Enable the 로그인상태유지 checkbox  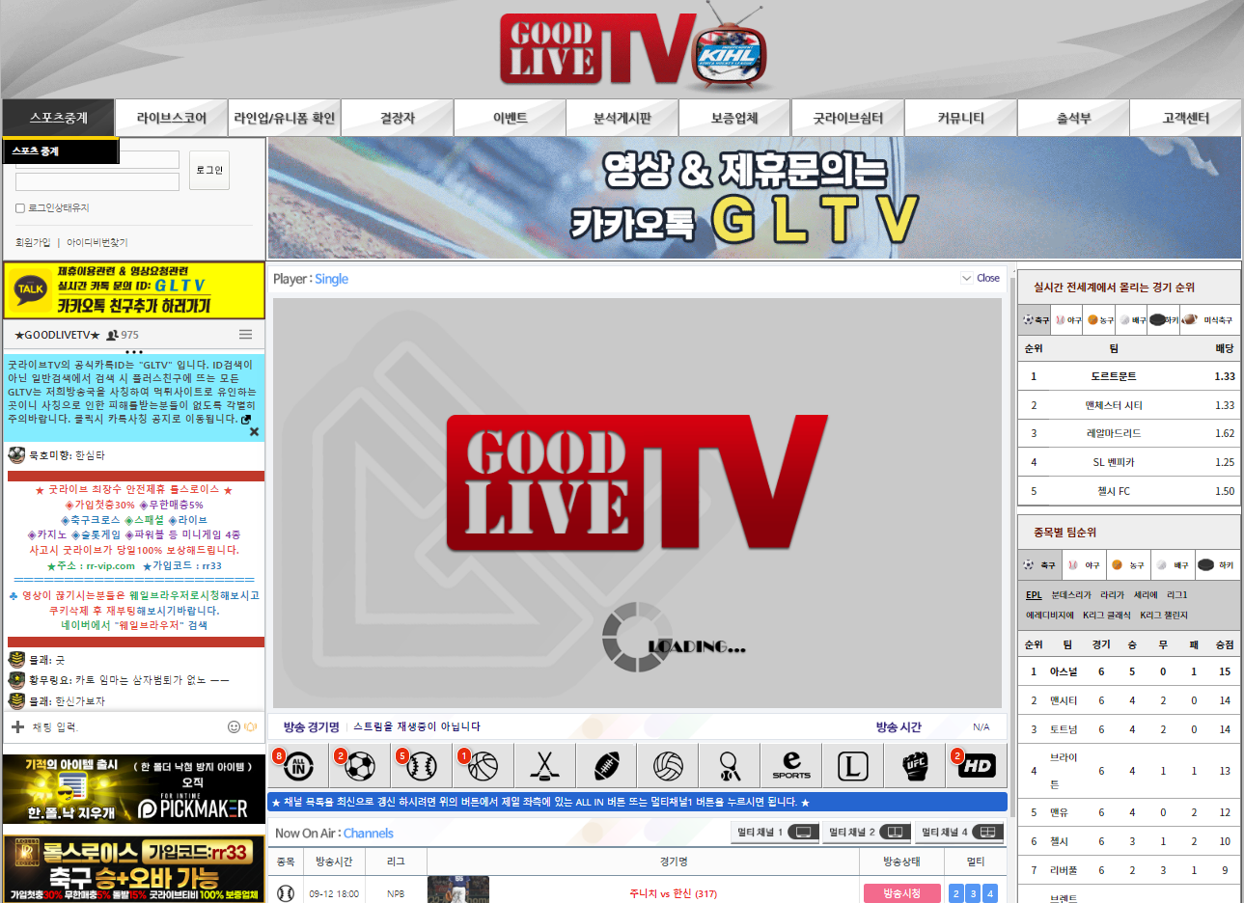point(20,208)
